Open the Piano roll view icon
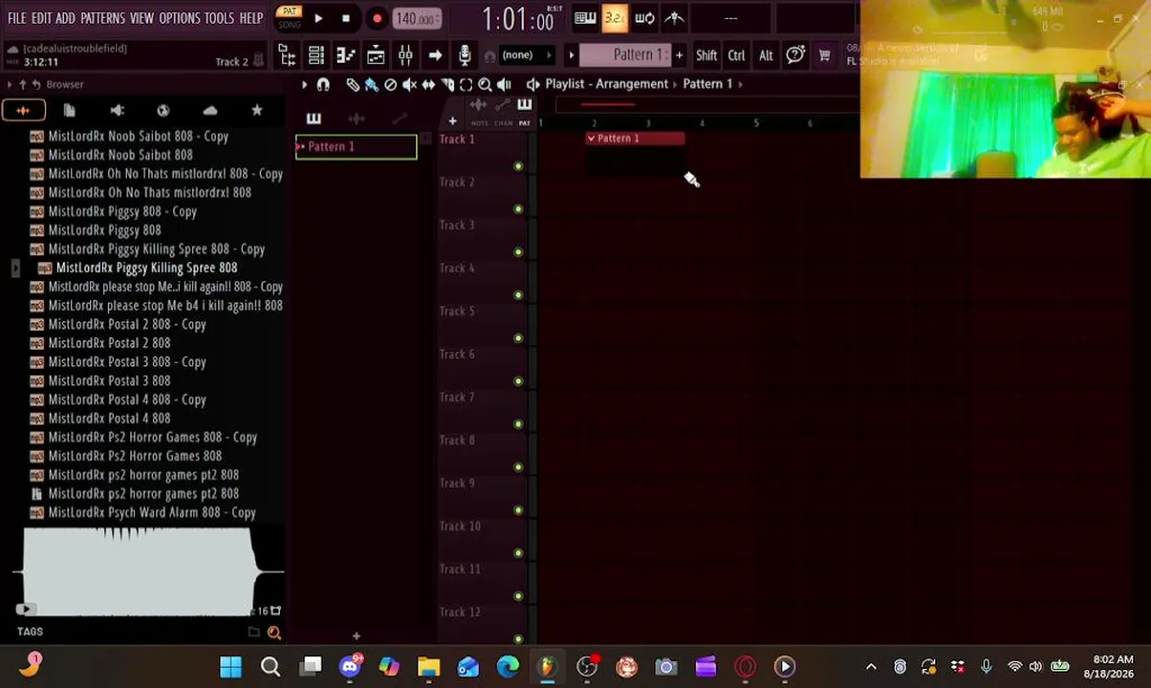The width and height of the screenshot is (1151, 688). pos(346,55)
